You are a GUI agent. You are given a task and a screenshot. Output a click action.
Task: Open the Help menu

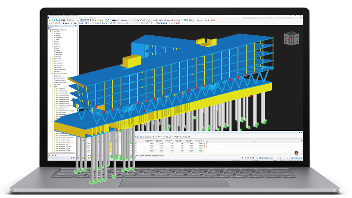(x=95, y=18)
